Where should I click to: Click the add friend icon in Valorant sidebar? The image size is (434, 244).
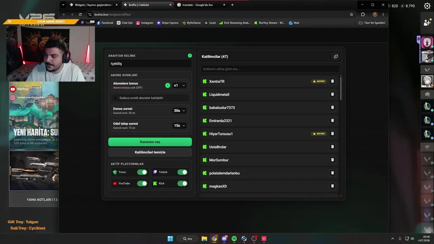(427, 22)
